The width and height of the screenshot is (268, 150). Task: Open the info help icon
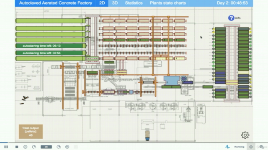point(231,18)
